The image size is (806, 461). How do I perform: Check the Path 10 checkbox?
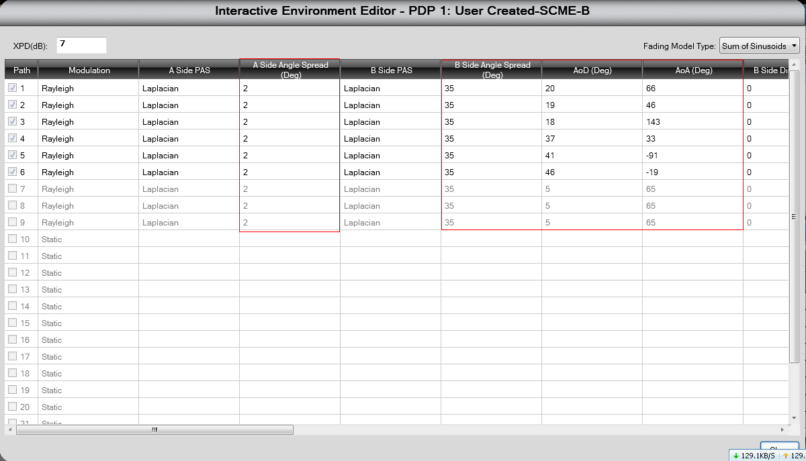[12, 239]
